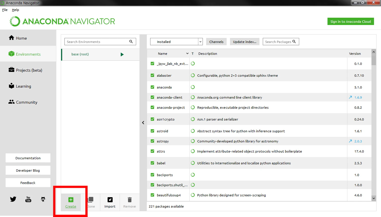Focus the Search Environments input field

[x=100, y=42]
